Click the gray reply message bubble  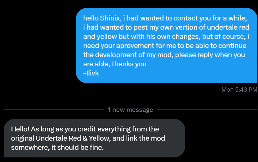click(94, 138)
